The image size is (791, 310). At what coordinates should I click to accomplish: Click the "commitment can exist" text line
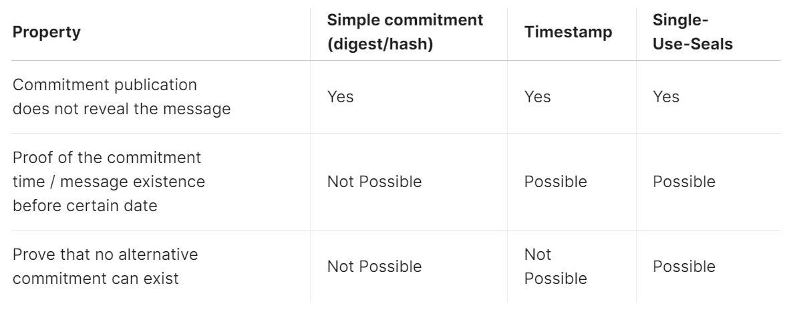pyautogui.click(x=96, y=279)
